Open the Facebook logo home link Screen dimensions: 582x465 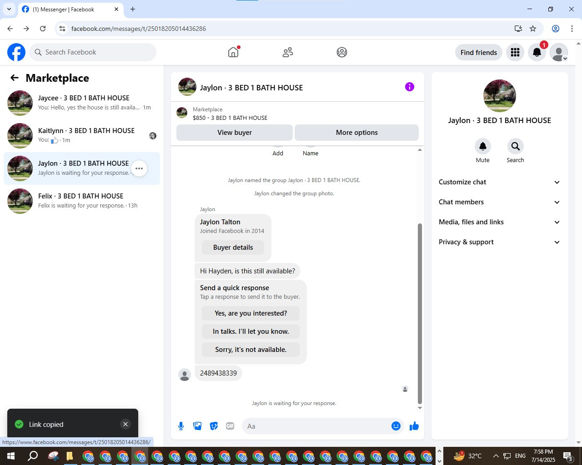pyautogui.click(x=16, y=52)
